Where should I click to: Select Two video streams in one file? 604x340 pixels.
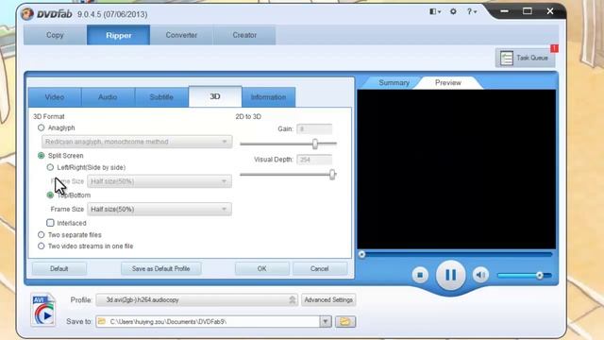pyautogui.click(x=42, y=246)
